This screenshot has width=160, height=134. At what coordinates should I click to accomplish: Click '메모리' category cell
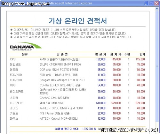click(14, 70)
